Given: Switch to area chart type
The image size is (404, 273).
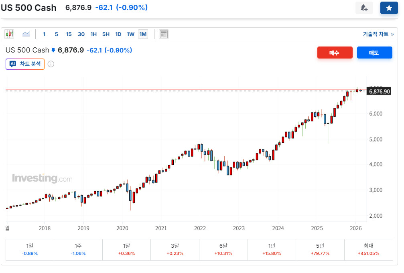Looking at the screenshot, I should pos(26,34).
